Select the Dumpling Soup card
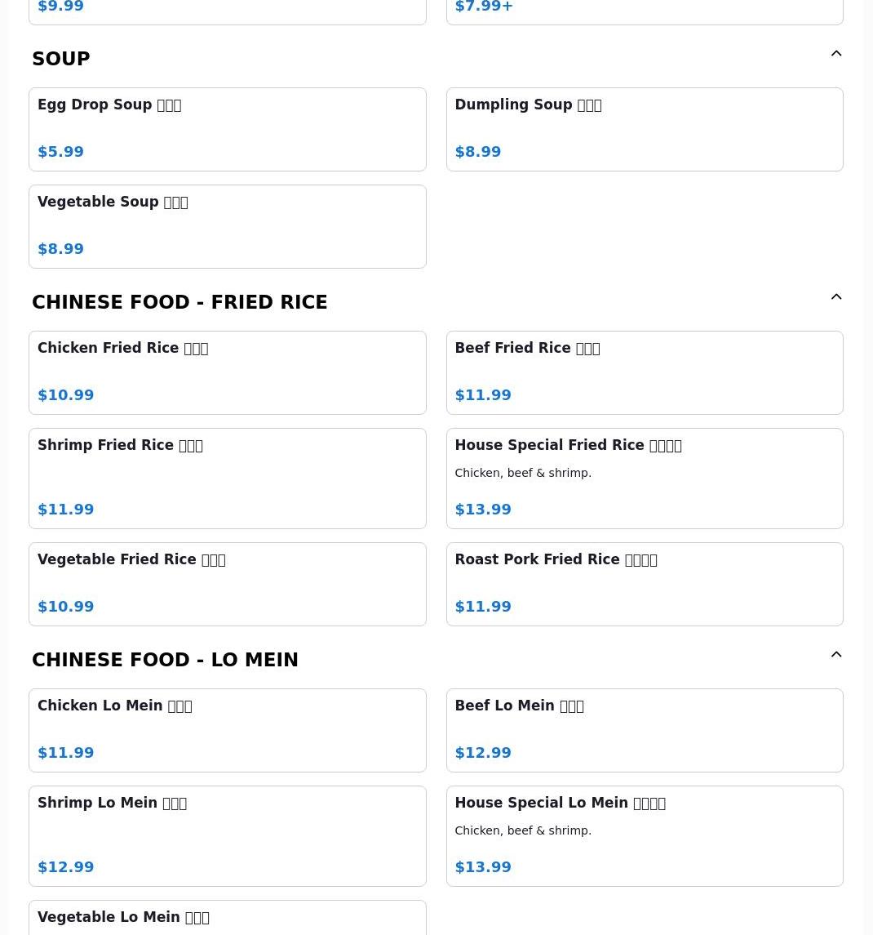 [x=644, y=129]
